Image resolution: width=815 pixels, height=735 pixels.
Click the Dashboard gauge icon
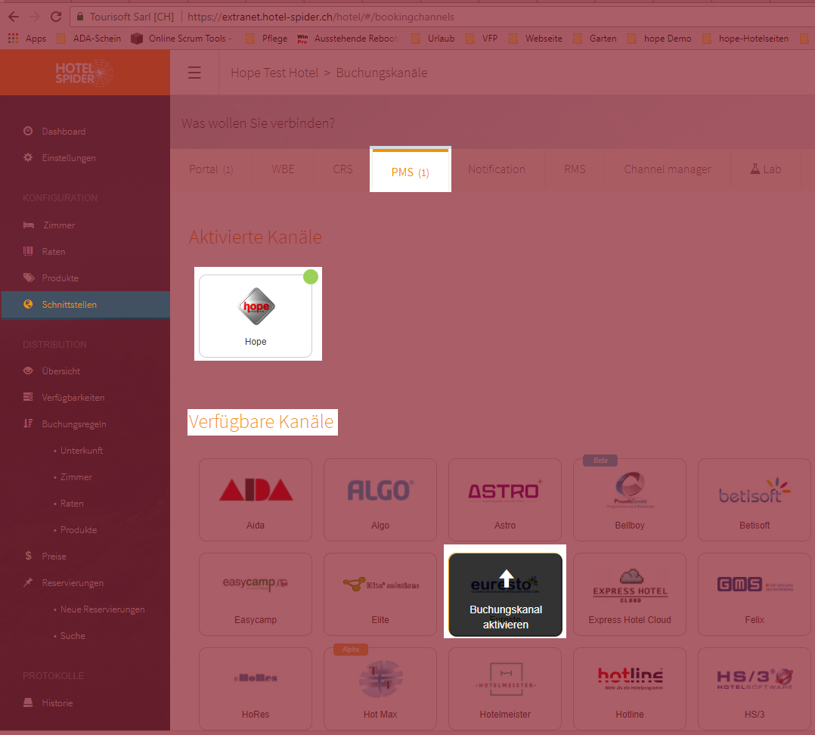pos(28,131)
